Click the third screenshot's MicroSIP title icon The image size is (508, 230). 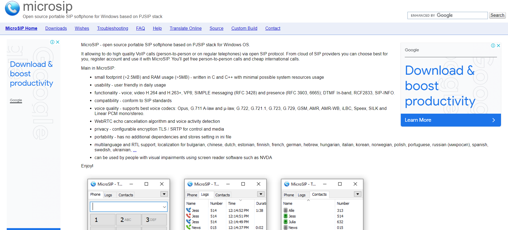[287, 184]
